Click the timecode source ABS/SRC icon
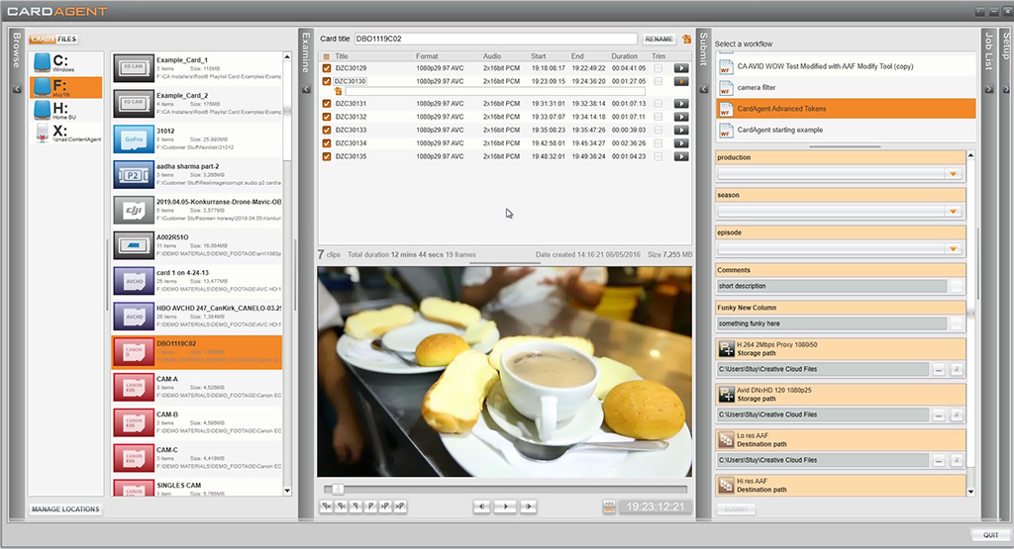Image resolution: width=1014 pixels, height=549 pixels. point(609,507)
